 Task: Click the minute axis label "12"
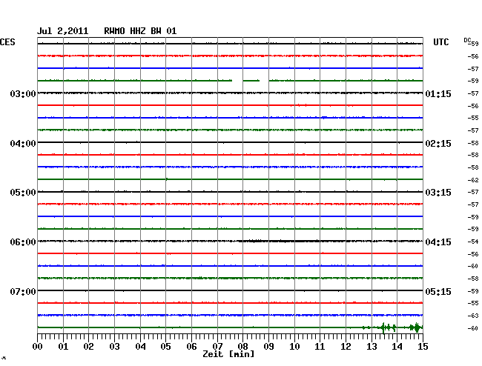tap(346, 347)
